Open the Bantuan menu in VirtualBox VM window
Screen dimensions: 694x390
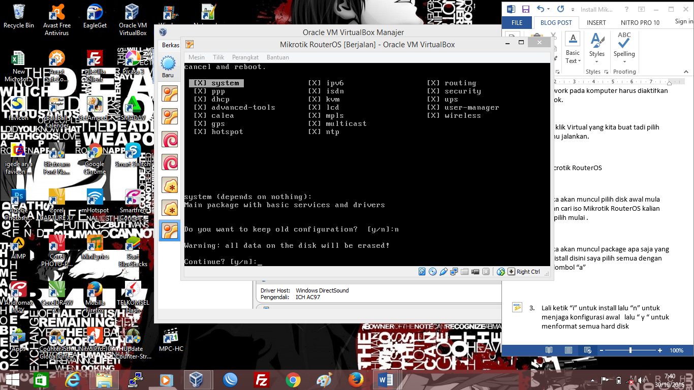(278, 57)
